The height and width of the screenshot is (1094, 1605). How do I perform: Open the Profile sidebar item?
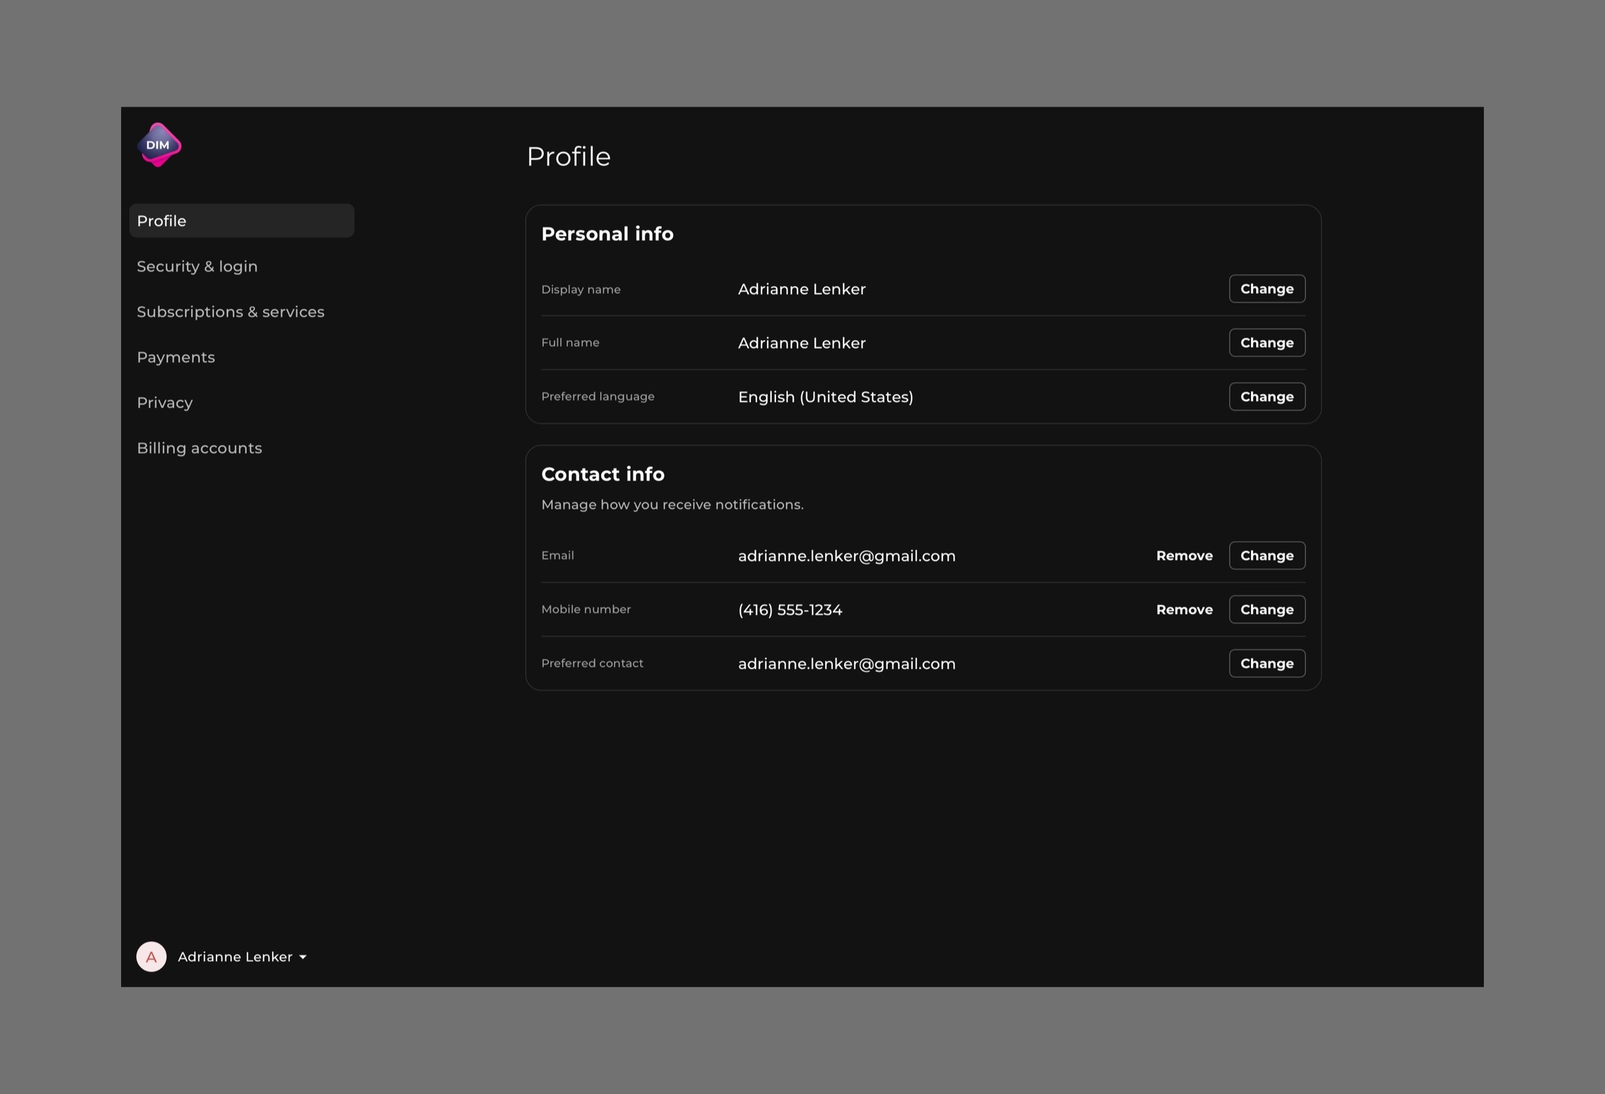[x=242, y=221]
